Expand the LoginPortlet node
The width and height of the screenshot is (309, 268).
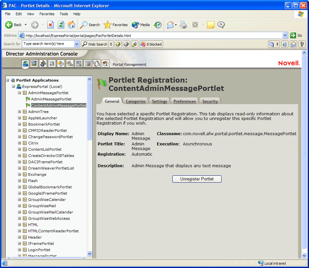tap(19, 250)
